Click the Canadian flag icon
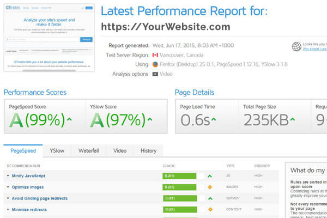 (x=155, y=55)
